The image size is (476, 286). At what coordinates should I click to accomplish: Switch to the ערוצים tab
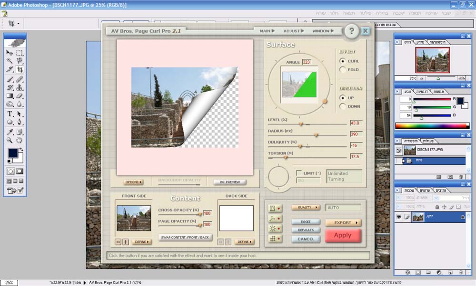tap(425, 190)
